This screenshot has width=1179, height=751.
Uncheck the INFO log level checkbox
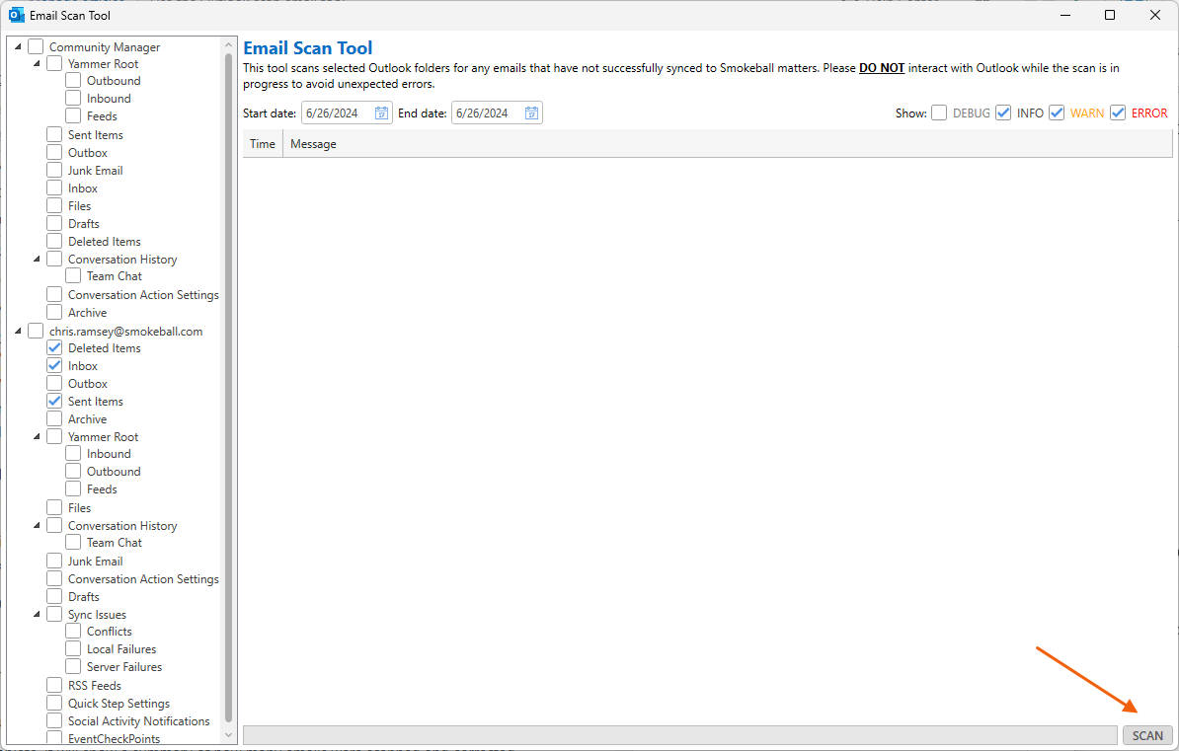tap(1003, 113)
